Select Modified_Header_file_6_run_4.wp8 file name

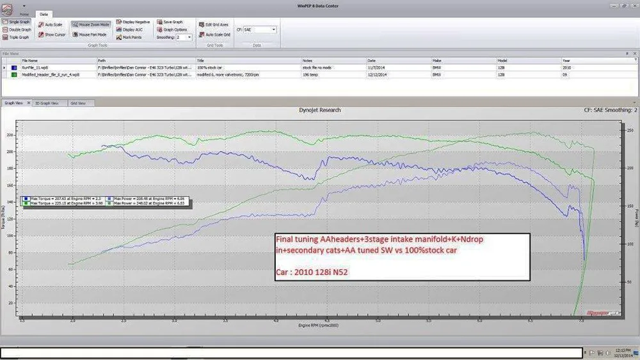pyautogui.click(x=51, y=75)
